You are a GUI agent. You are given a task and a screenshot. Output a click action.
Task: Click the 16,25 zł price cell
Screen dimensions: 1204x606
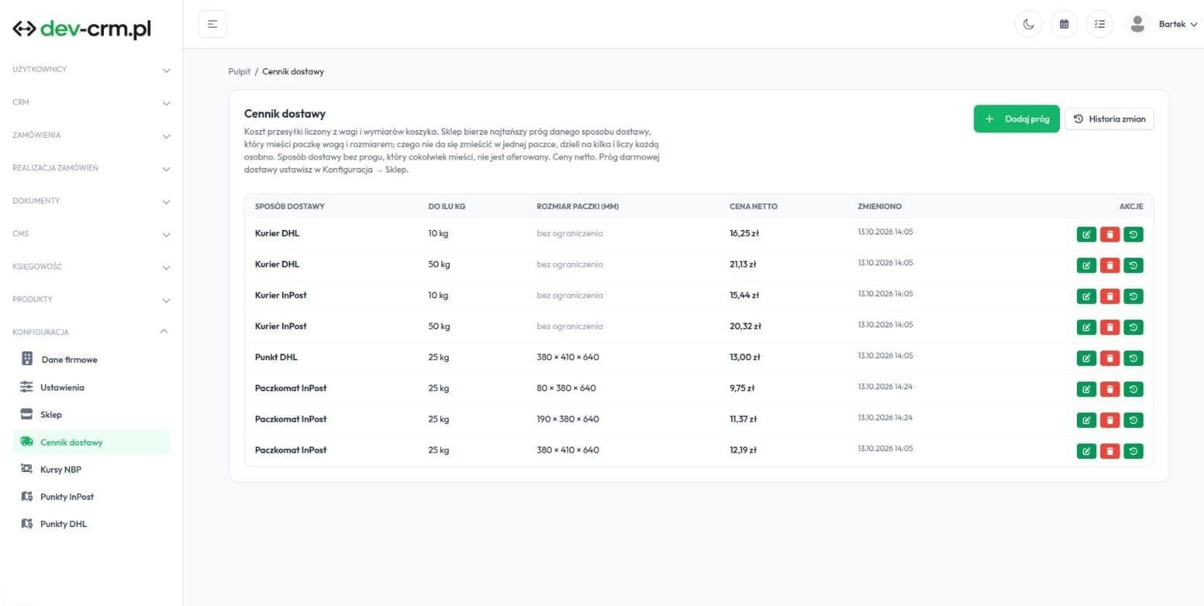point(745,233)
